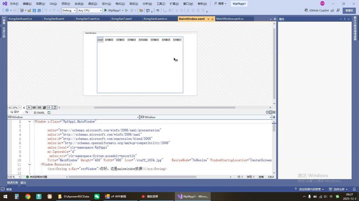359x201 pixels.
Task: Collapse the pane with the expand-pane icon
Action: pyautogui.click(x=274, y=113)
